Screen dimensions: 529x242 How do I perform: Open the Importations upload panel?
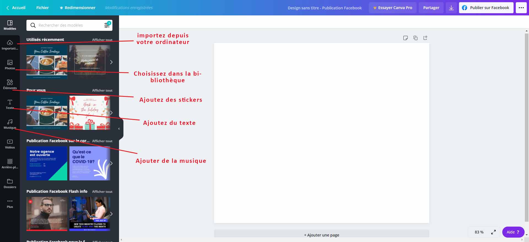coord(10,45)
